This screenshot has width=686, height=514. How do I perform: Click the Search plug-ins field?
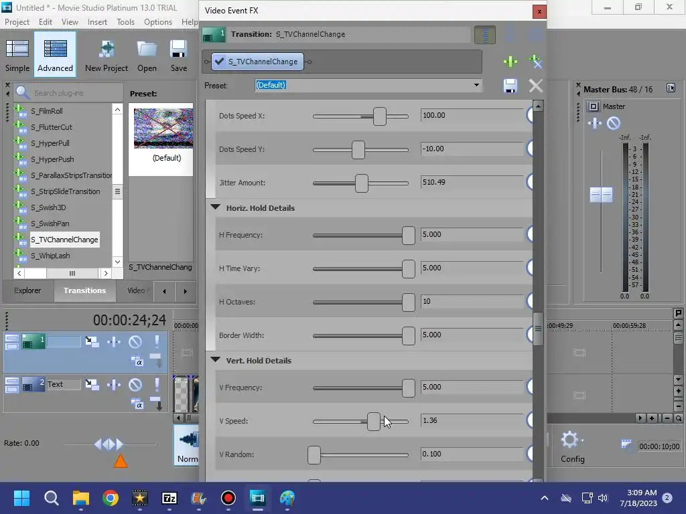[70, 92]
